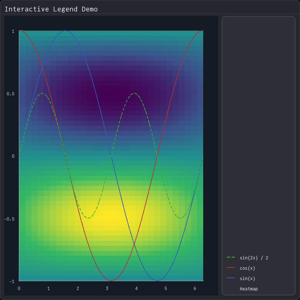300x300 pixels.
Task: Toggle the sin(x) legend entry
Action: coord(248,278)
